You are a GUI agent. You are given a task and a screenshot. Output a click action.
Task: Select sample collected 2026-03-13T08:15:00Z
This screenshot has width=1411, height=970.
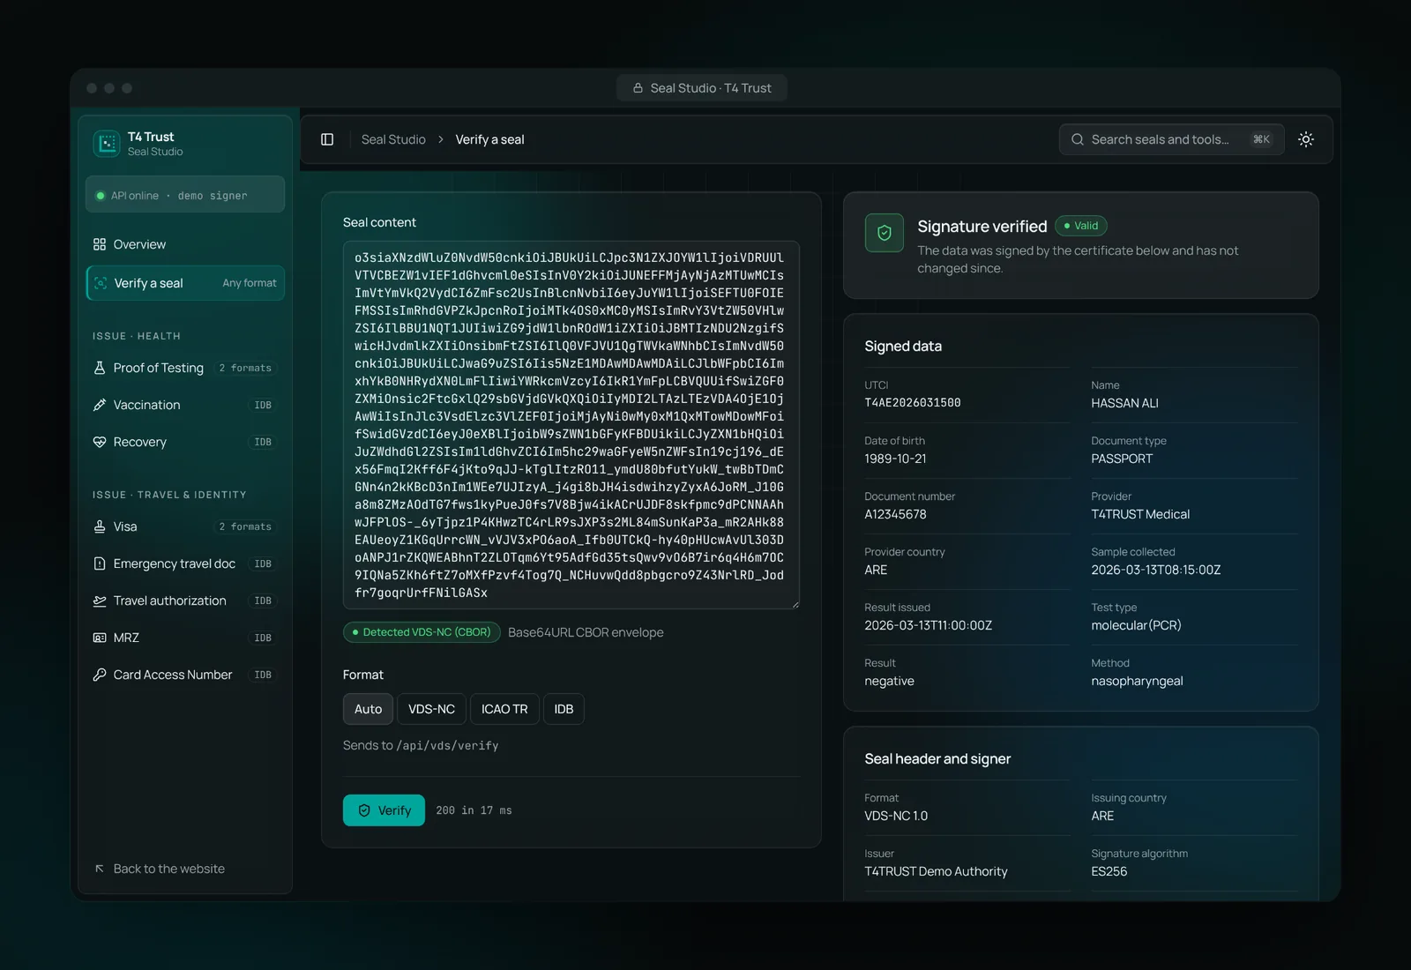[x=1156, y=570]
